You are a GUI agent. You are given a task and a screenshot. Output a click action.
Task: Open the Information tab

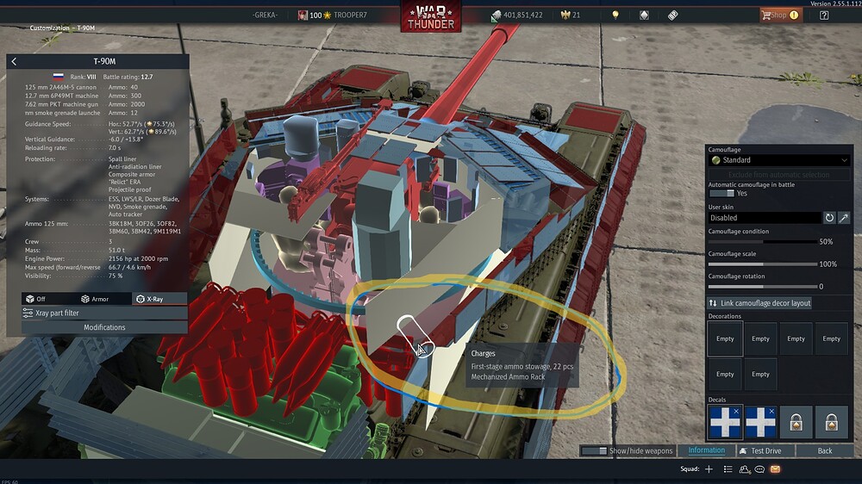pyautogui.click(x=707, y=451)
